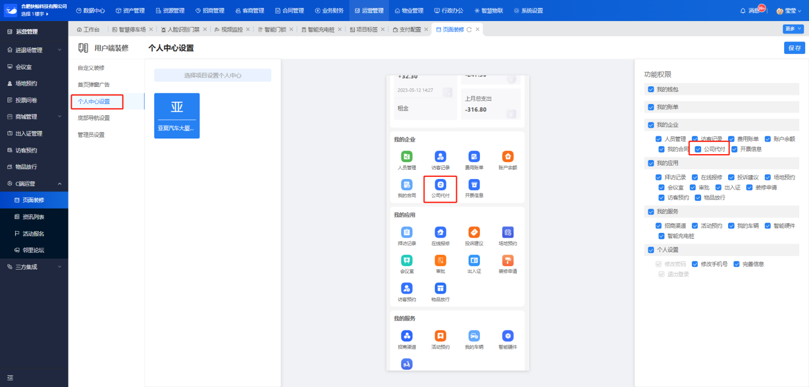The height and width of the screenshot is (387, 809).
Task: Switch to the 支付配置 tab
Action: pos(410,30)
